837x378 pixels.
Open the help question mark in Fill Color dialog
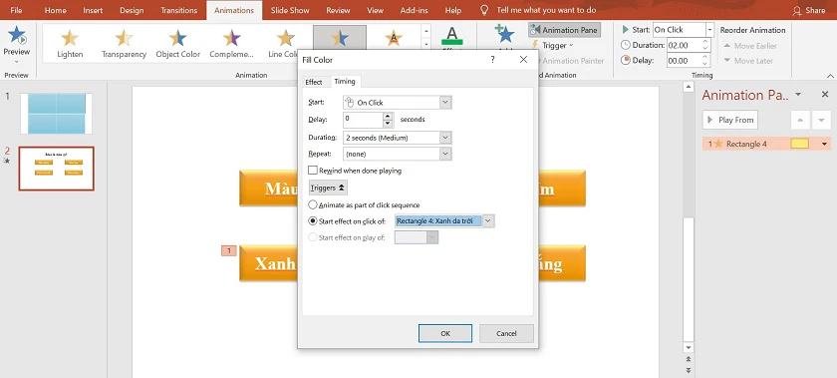pyautogui.click(x=492, y=60)
